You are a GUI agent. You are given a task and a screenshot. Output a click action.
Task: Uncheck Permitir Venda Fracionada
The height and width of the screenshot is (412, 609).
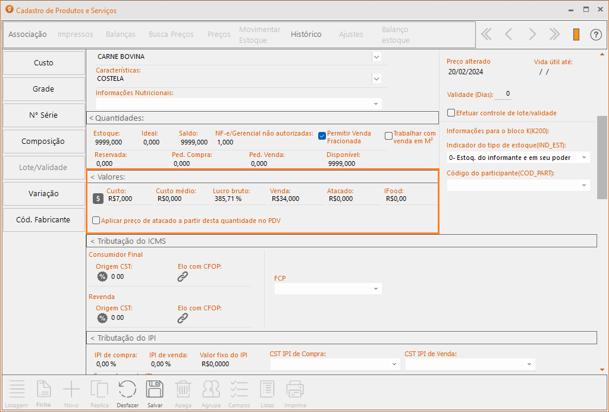pos(322,136)
